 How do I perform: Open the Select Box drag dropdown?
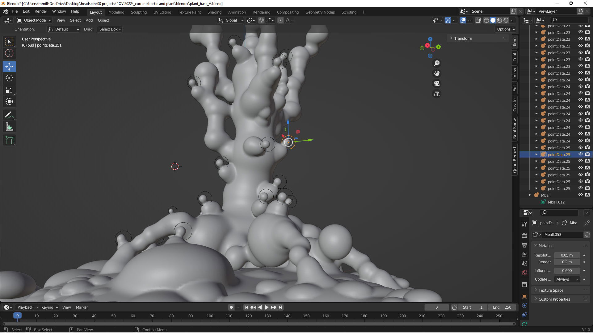point(110,29)
